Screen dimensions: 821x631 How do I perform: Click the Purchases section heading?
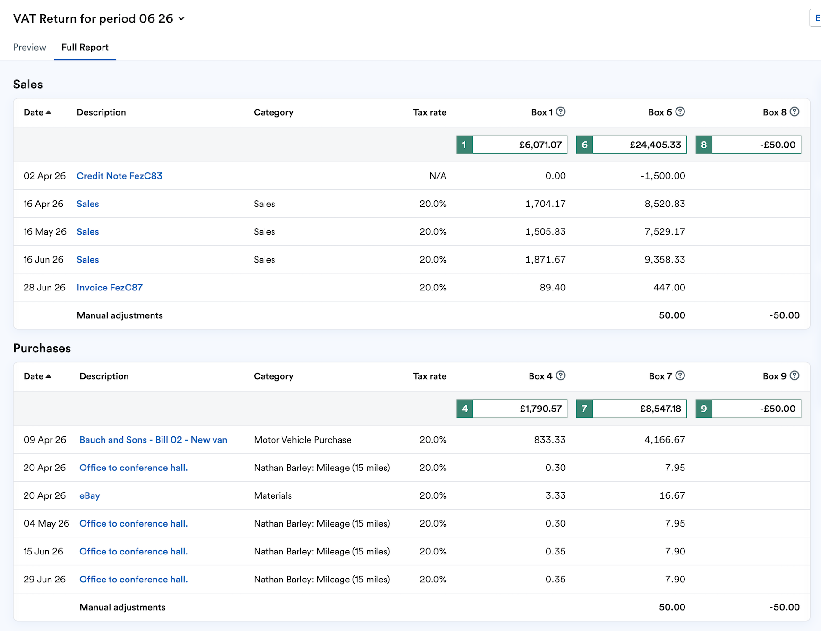[x=42, y=348]
